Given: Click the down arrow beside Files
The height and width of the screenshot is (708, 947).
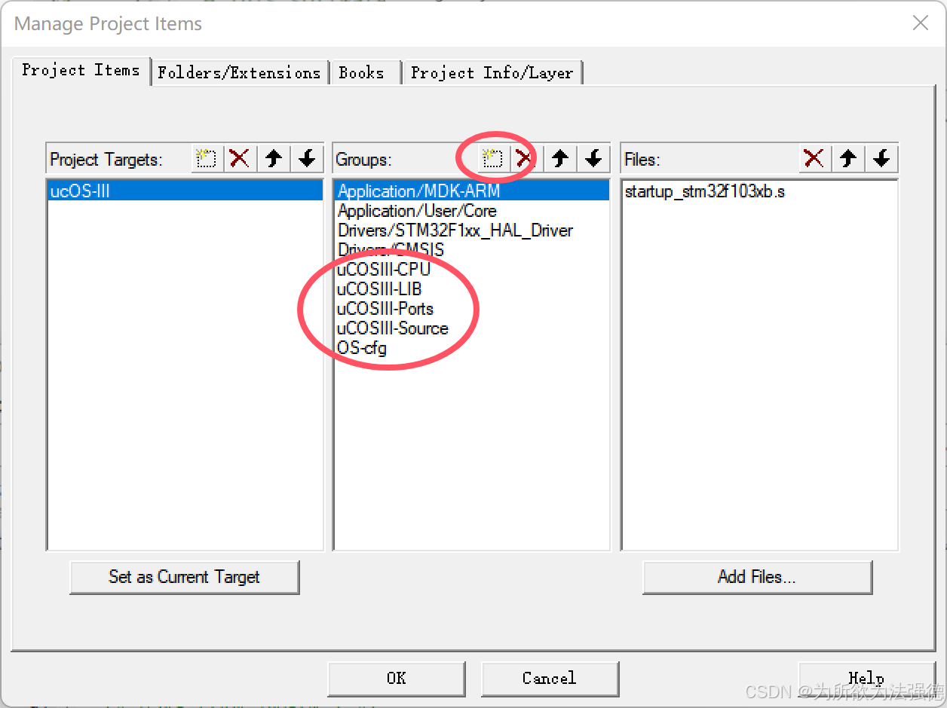Looking at the screenshot, I should coord(881,158).
